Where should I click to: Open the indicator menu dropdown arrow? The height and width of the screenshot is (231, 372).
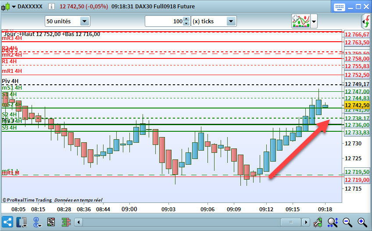tap(314, 22)
